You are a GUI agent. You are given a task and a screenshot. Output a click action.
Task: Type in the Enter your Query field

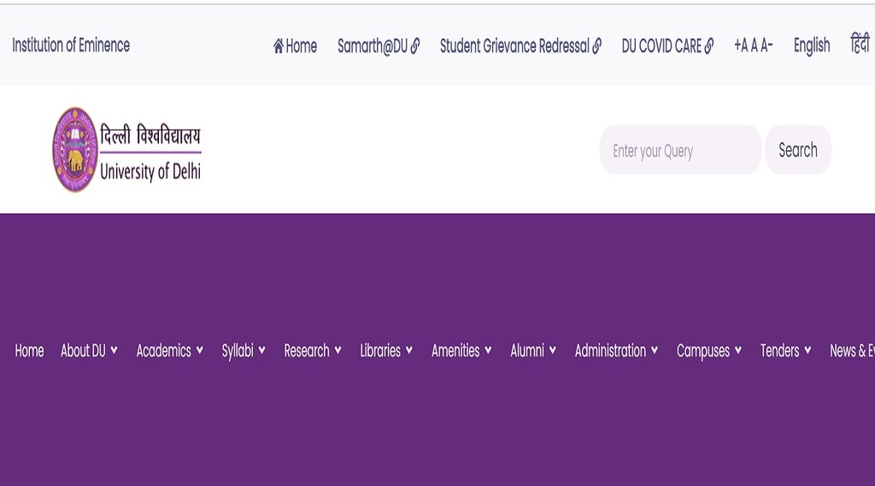pyautogui.click(x=680, y=150)
